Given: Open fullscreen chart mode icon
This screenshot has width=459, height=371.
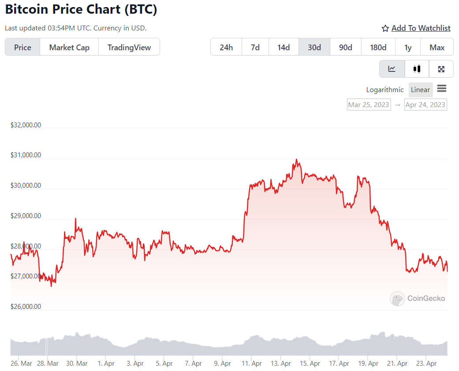Looking at the screenshot, I should pyautogui.click(x=441, y=69).
